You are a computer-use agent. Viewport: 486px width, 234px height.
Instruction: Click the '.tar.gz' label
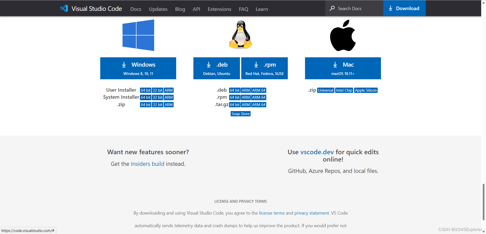pyautogui.click(x=222, y=105)
